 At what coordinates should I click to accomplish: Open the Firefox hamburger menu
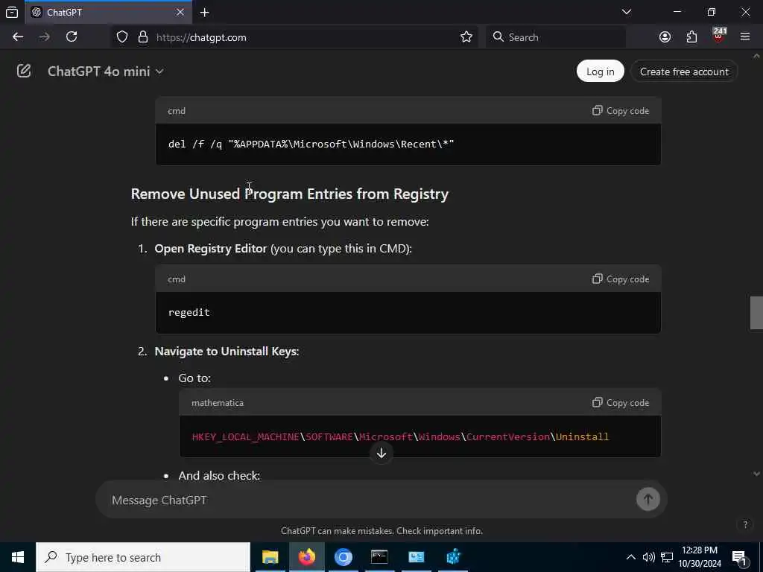[x=745, y=37]
